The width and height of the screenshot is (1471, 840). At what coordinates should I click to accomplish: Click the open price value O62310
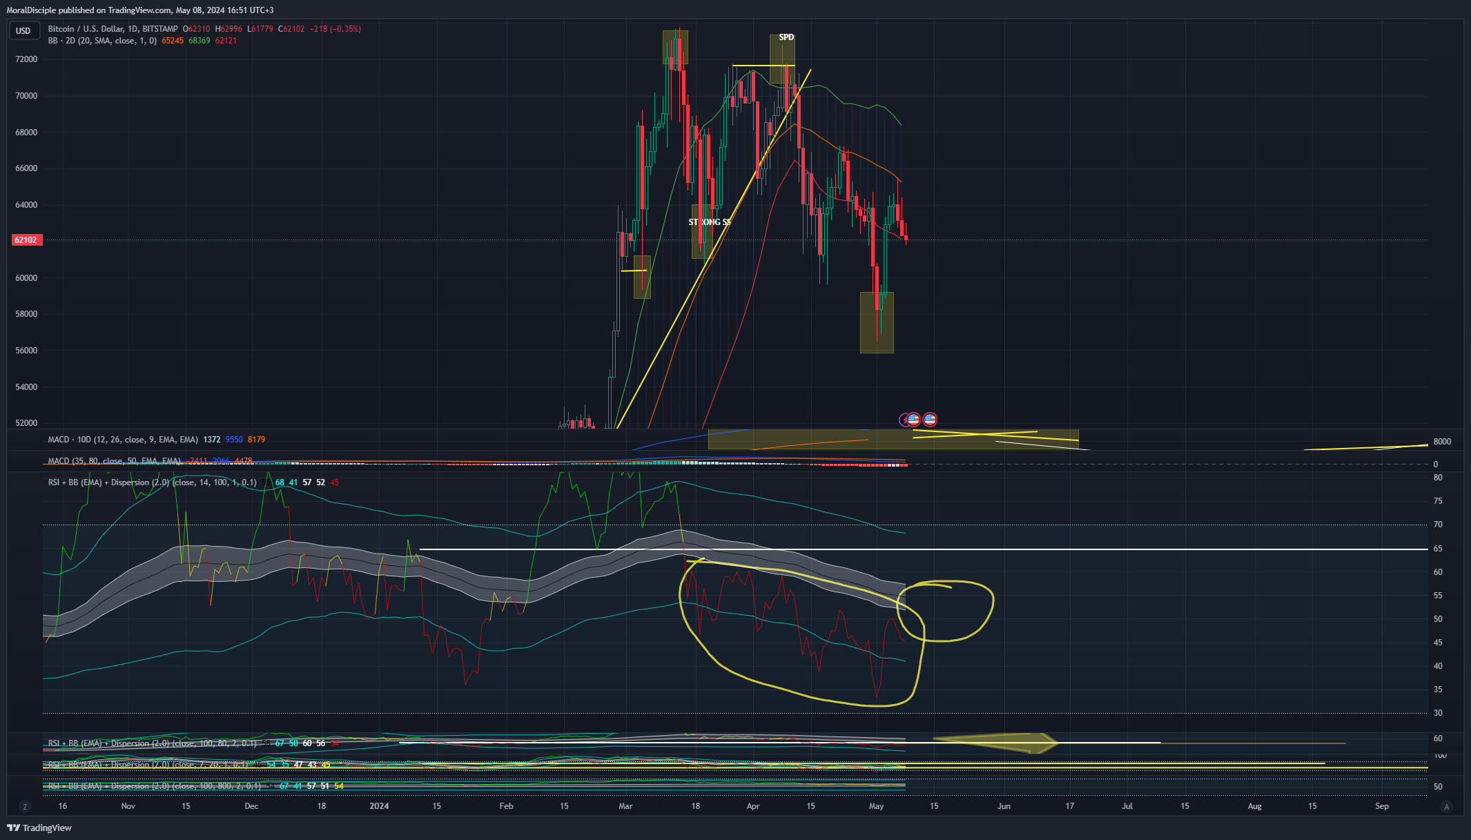click(197, 29)
